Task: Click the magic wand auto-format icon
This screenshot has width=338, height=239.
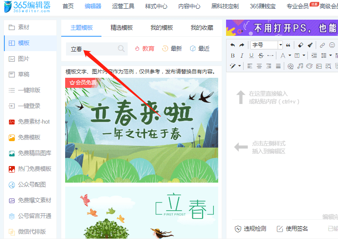Action: click(233, 66)
